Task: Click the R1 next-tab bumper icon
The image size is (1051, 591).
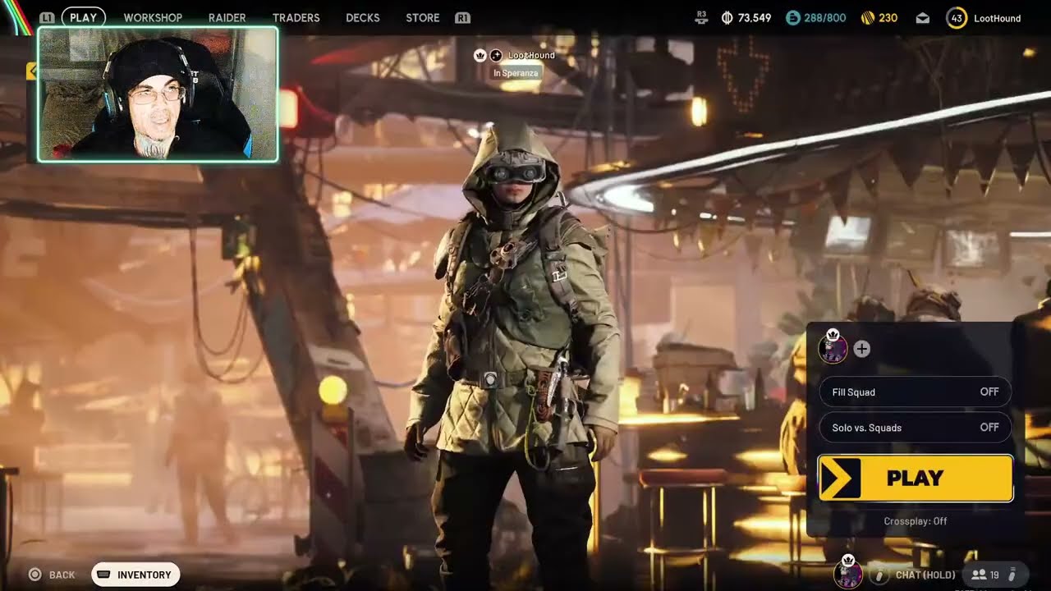Action: click(x=462, y=17)
